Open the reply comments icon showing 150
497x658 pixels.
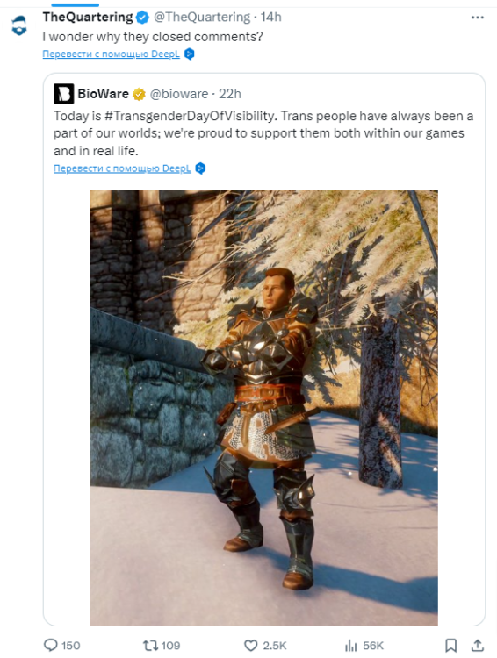pos(51,645)
